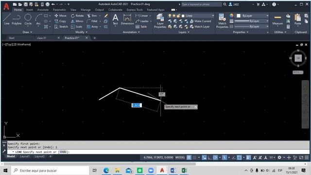Click the search keyword input field
The width and height of the screenshot is (311, 175).
[201, 4]
